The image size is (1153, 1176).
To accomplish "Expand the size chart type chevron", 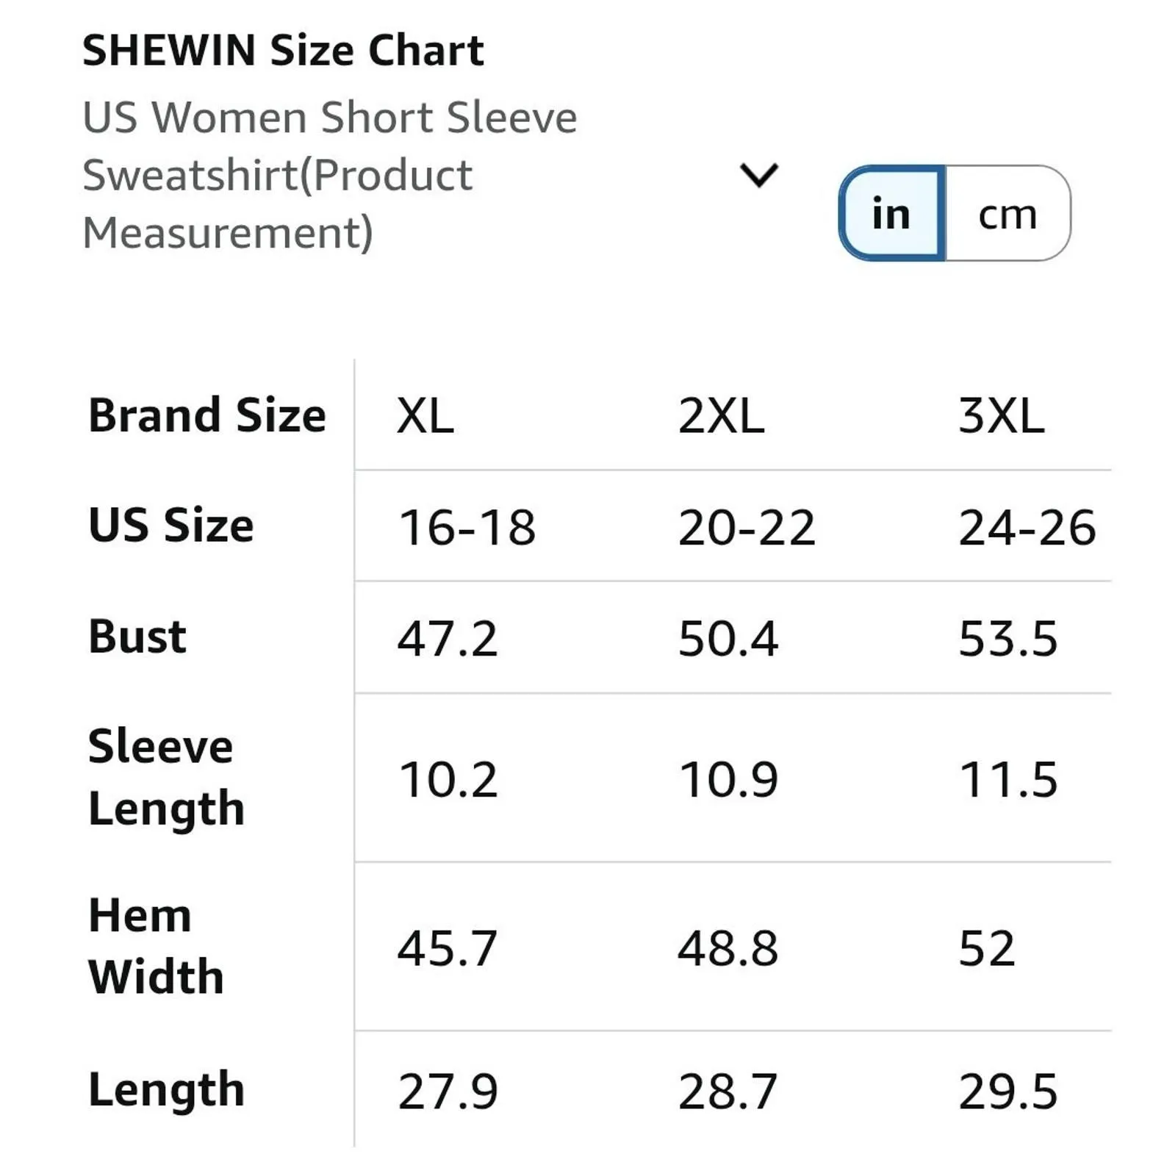I will click(x=758, y=175).
